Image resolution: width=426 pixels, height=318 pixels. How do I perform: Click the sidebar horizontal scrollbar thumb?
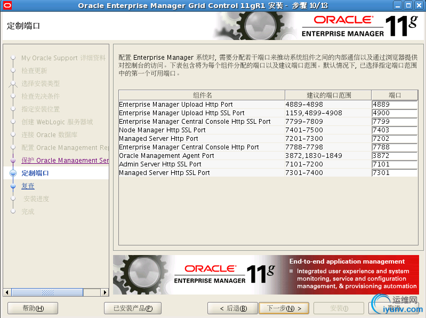click(x=47, y=292)
